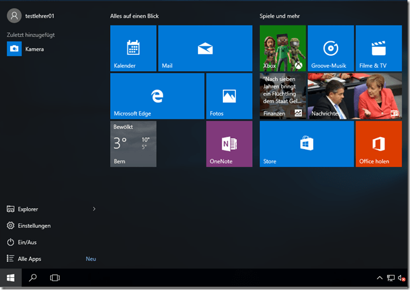Open the Bern weather tile
Screen dimensions: 410x290
(133, 144)
